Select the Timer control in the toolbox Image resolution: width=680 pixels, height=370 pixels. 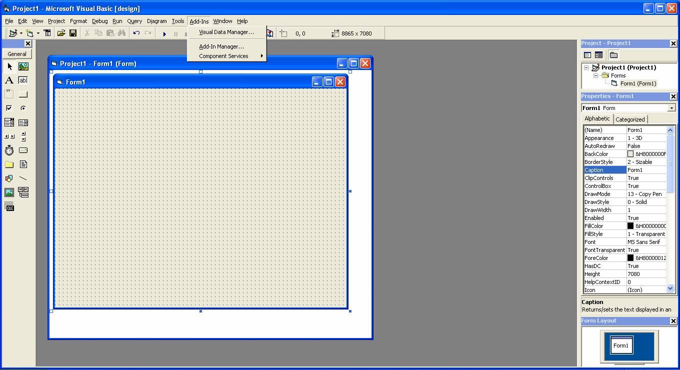pos(9,150)
